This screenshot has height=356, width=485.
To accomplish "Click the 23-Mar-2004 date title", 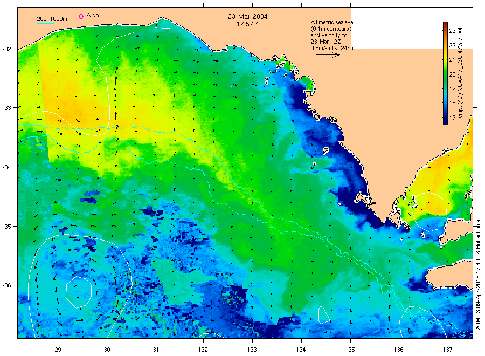I will pos(248,17).
